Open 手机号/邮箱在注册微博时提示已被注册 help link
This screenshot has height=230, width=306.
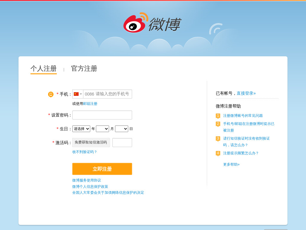click(249, 127)
